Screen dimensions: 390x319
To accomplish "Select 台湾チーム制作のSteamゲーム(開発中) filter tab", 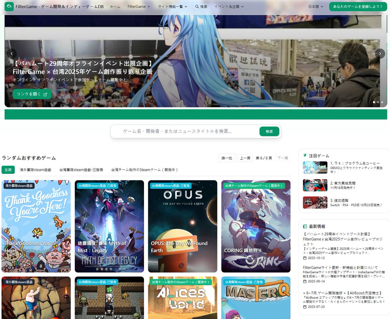I will [x=145, y=170].
